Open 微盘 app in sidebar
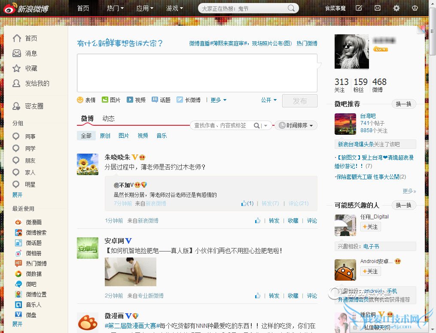Viewport: 436px width, 333px height. point(26,315)
